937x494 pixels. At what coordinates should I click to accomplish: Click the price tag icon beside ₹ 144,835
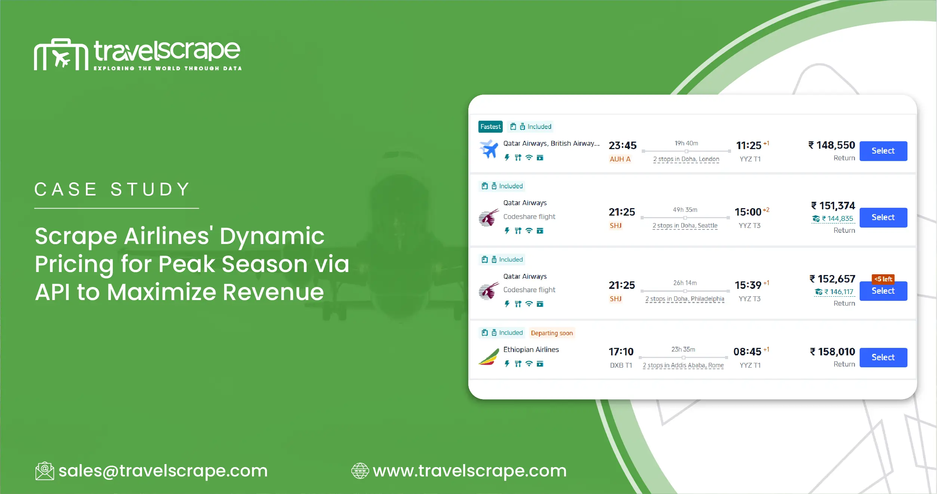[x=815, y=218]
